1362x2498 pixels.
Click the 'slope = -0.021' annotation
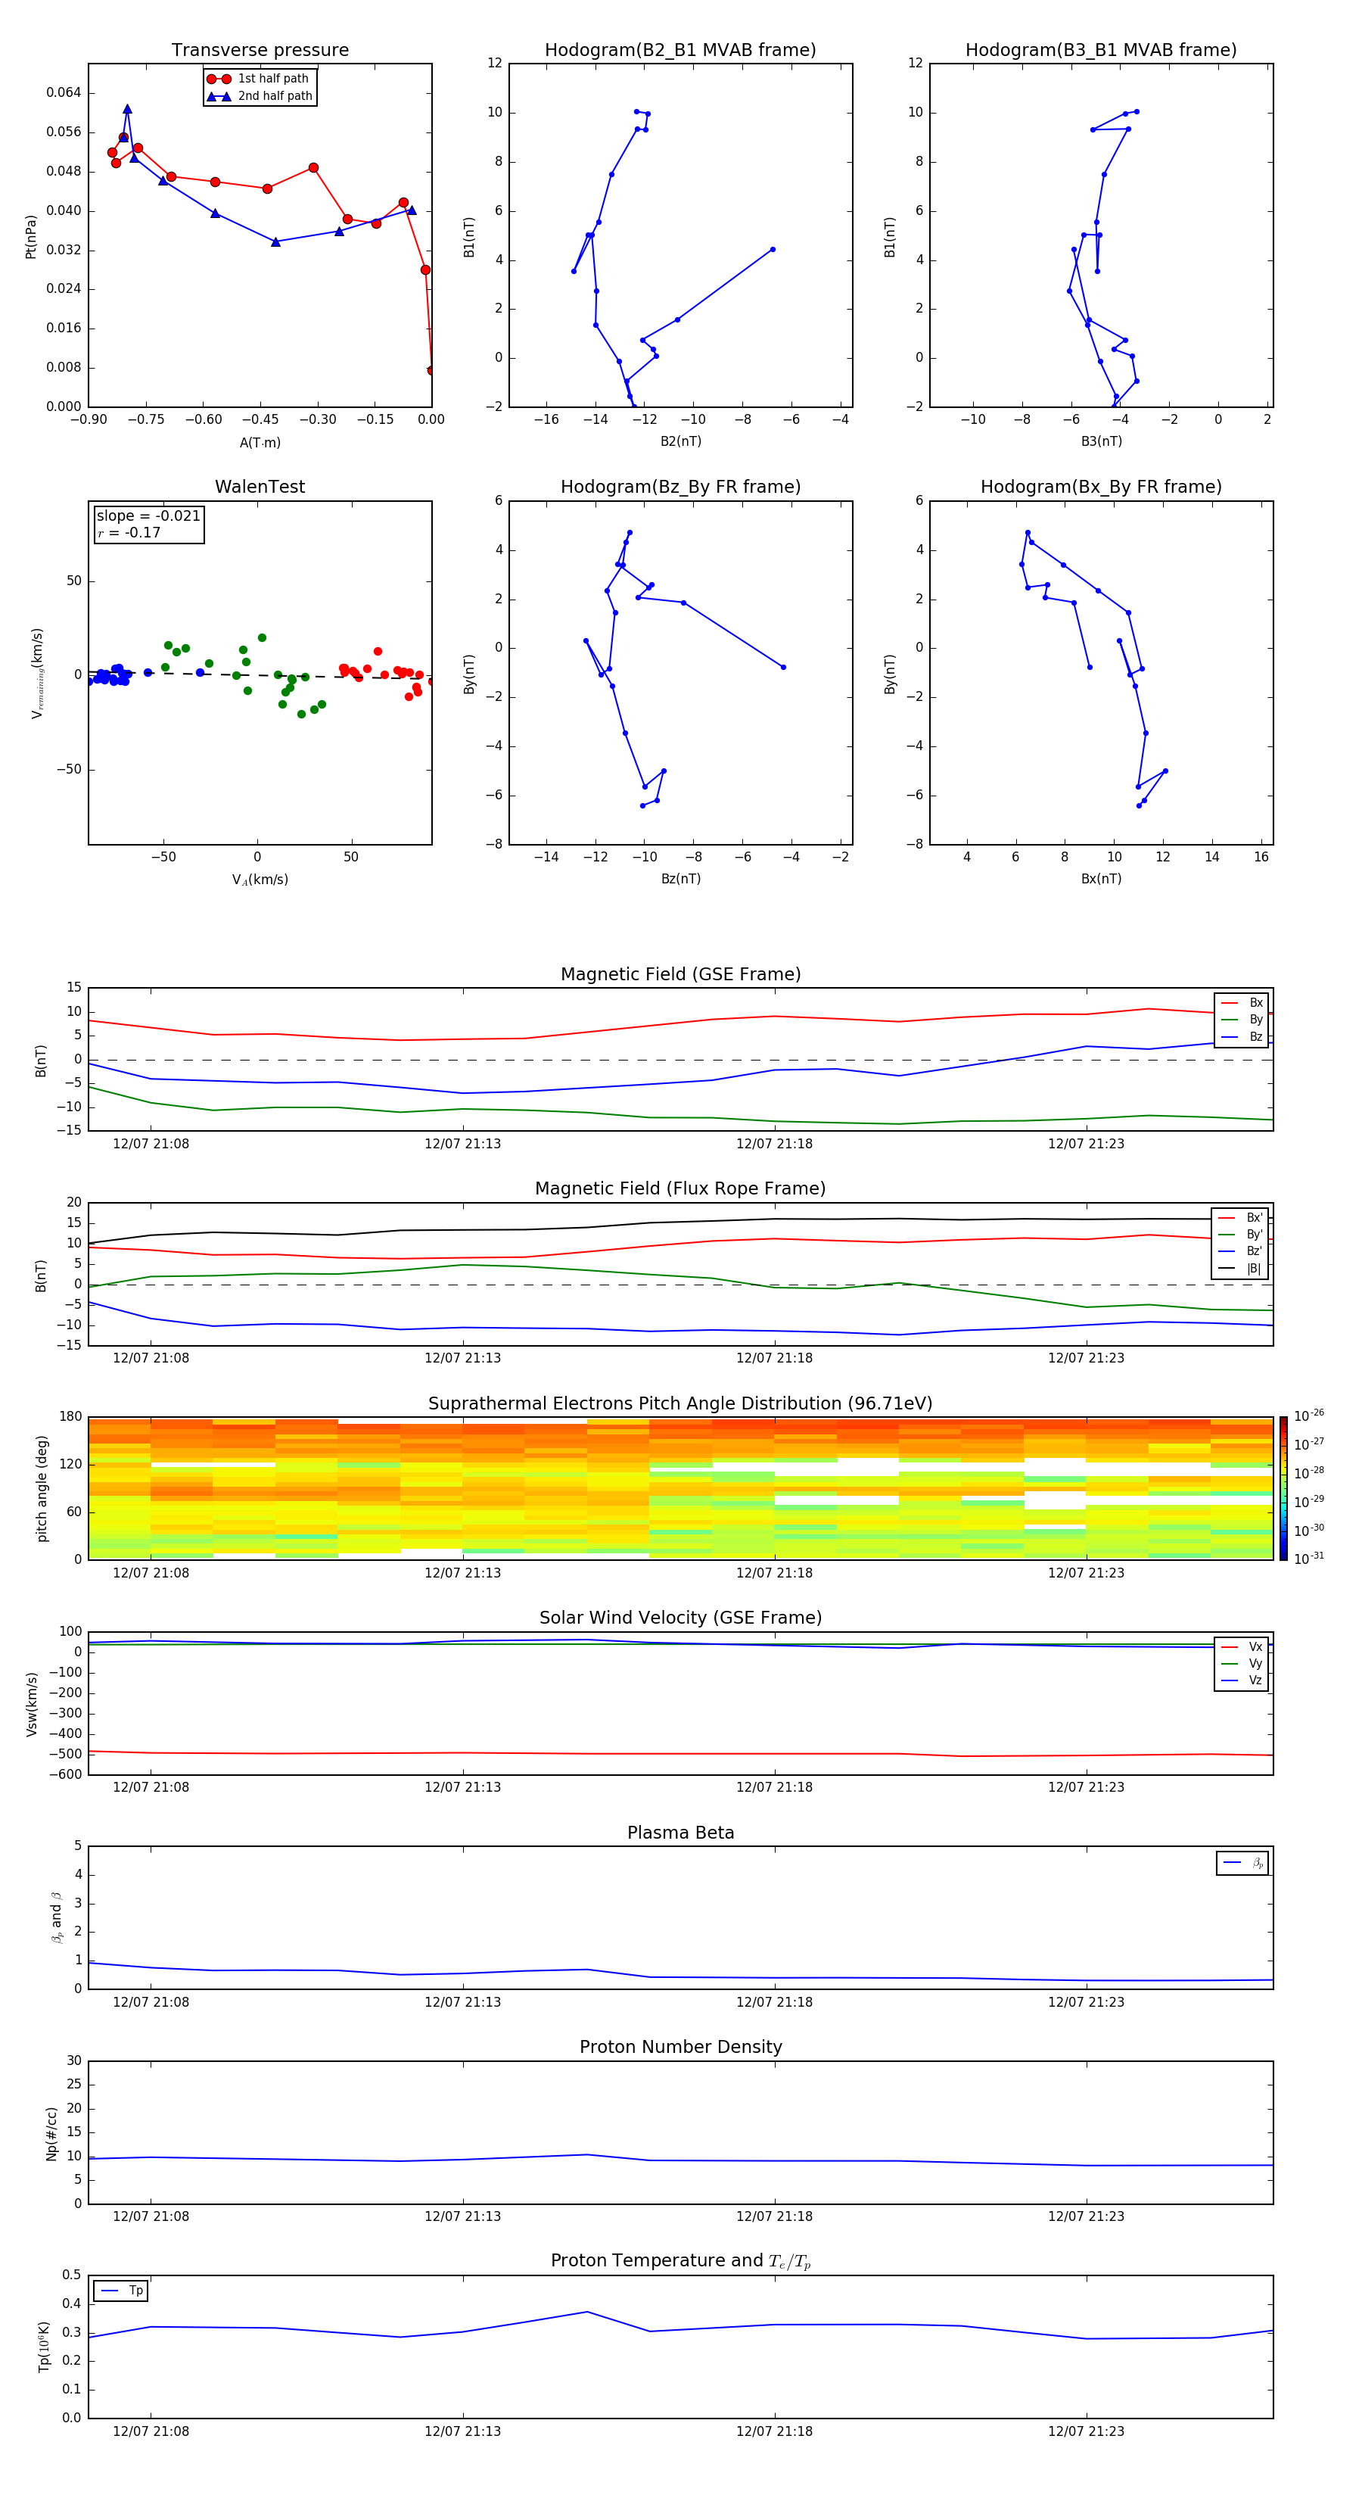point(148,516)
